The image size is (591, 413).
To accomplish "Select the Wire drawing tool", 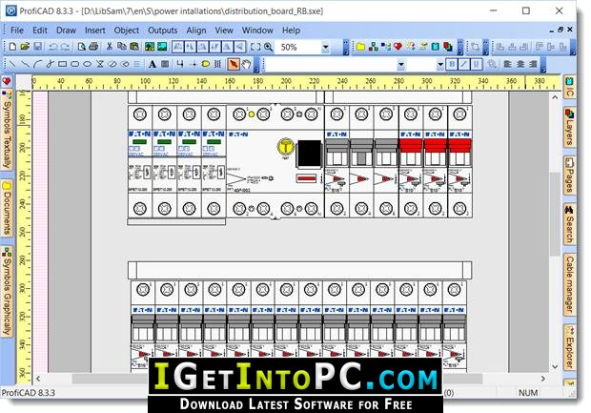I will tap(180, 65).
